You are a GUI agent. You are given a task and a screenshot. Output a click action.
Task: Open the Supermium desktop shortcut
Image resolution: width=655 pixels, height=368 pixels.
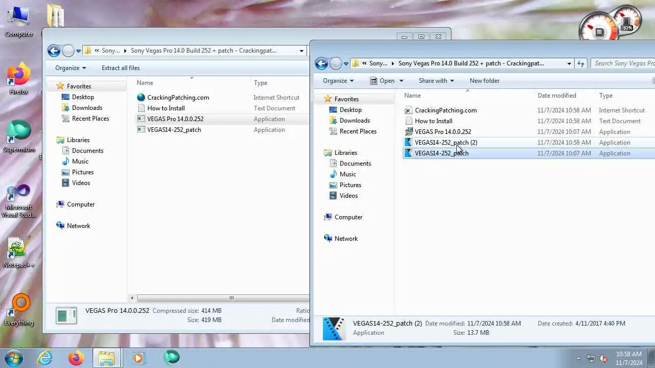(x=19, y=136)
